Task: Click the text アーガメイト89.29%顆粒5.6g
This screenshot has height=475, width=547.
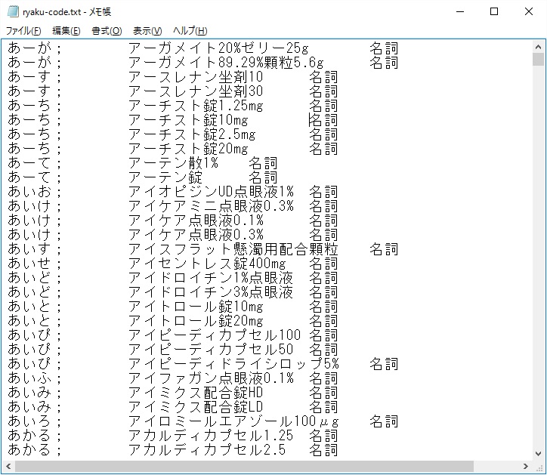Action: click(x=226, y=63)
